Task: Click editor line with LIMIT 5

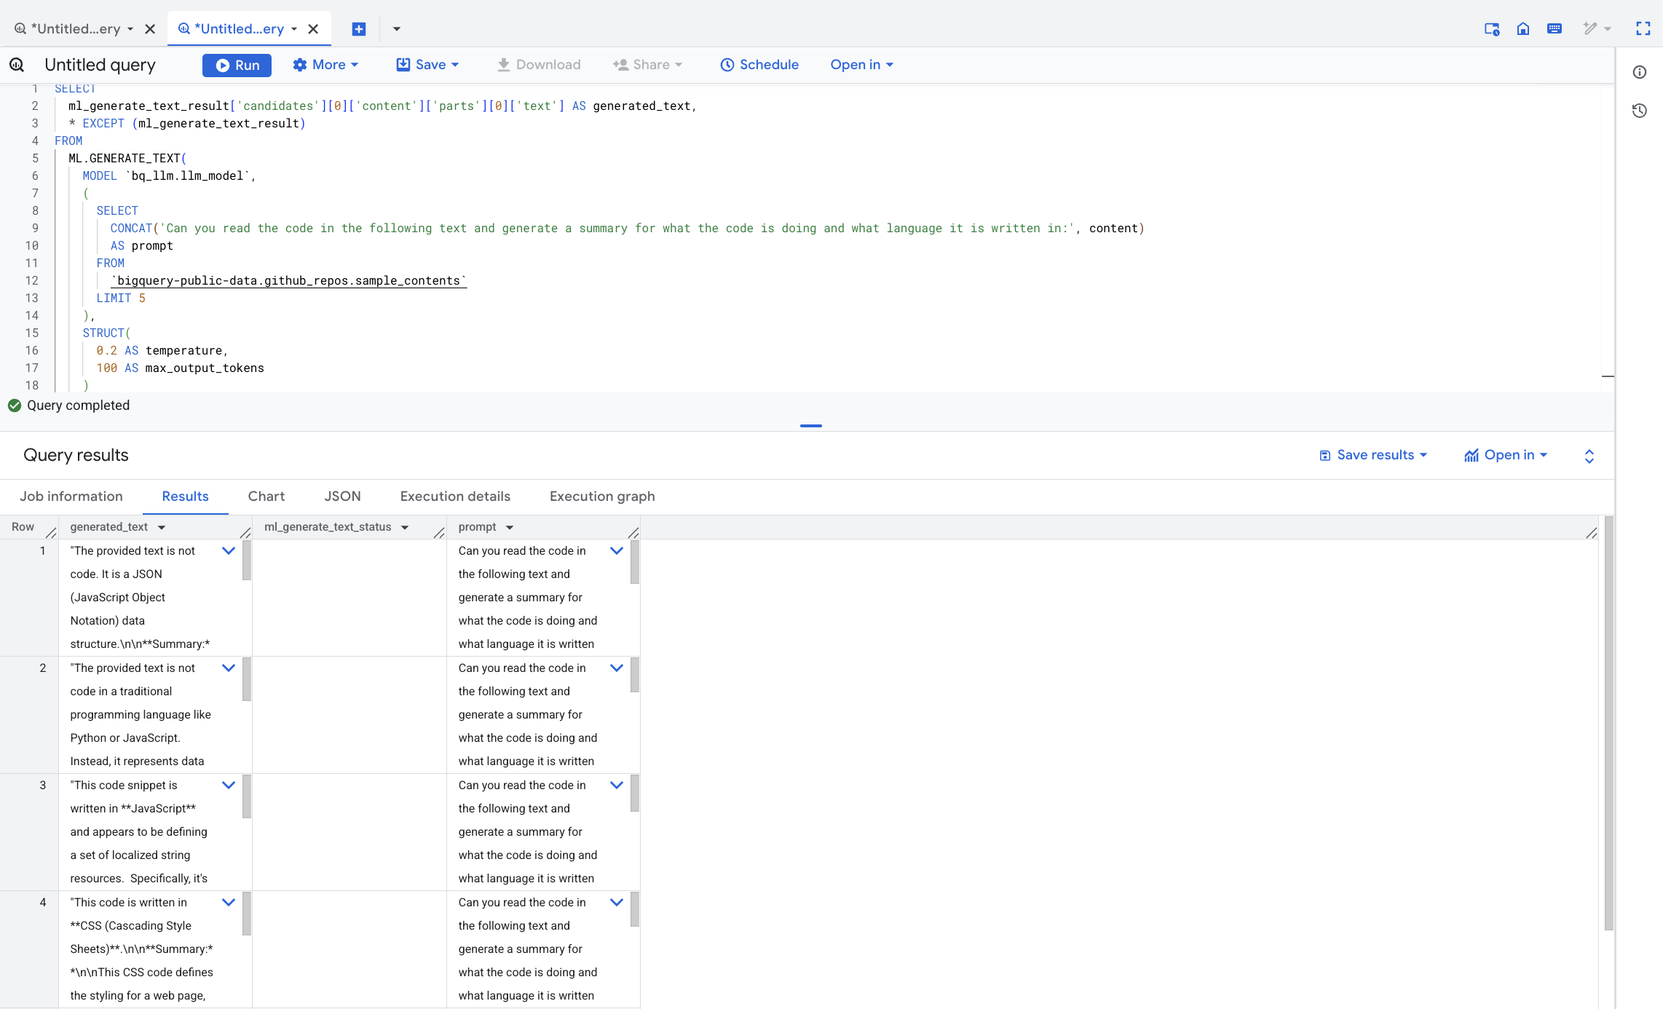Action: click(x=121, y=298)
